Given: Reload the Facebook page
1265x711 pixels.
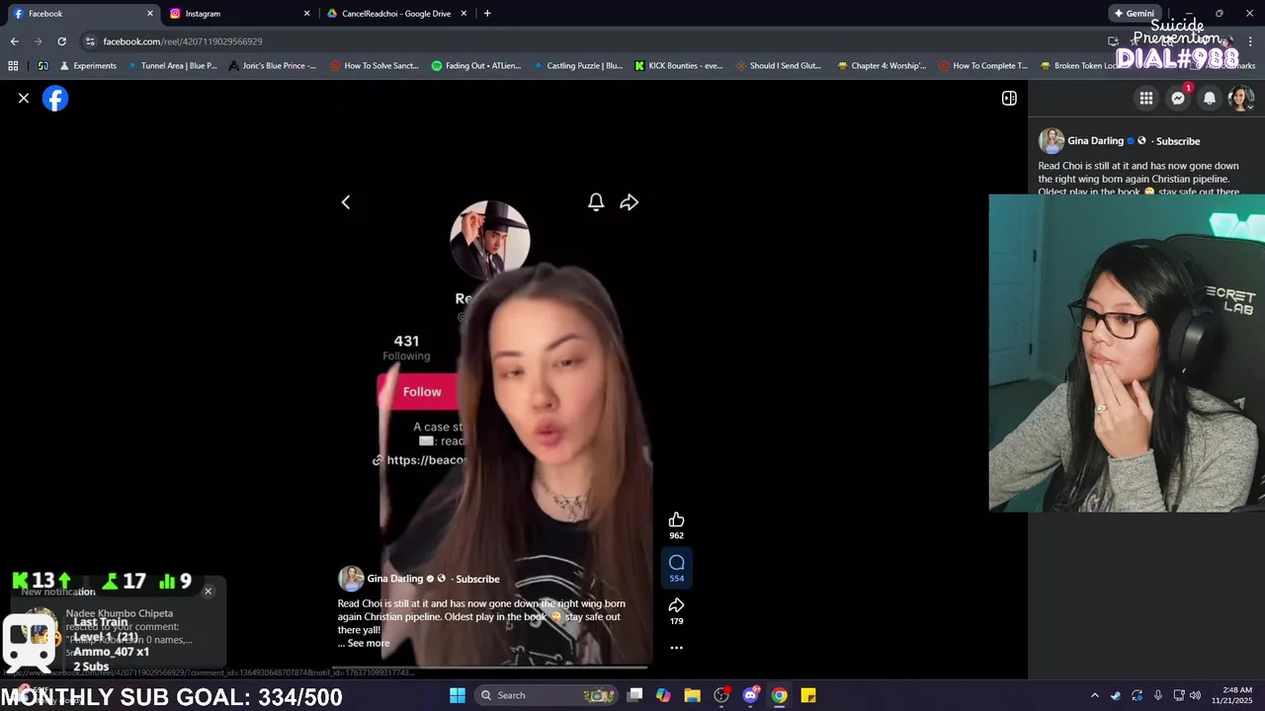Looking at the screenshot, I should (61, 41).
